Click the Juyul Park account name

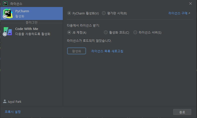click(x=15, y=102)
